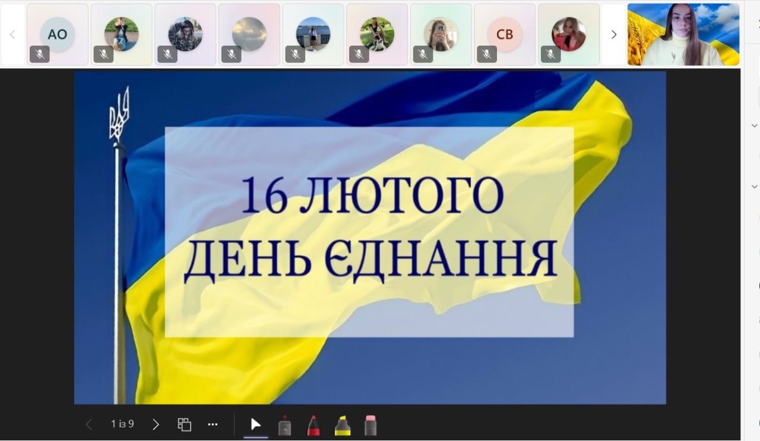
Task: Collapse the upper chevron in right panel
Action: [754, 125]
